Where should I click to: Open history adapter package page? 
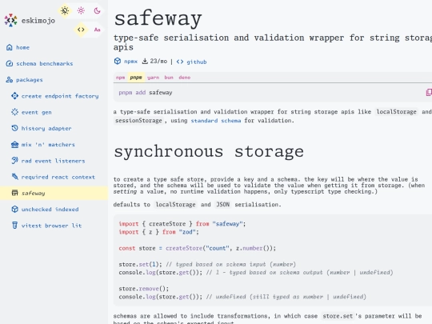coord(46,128)
